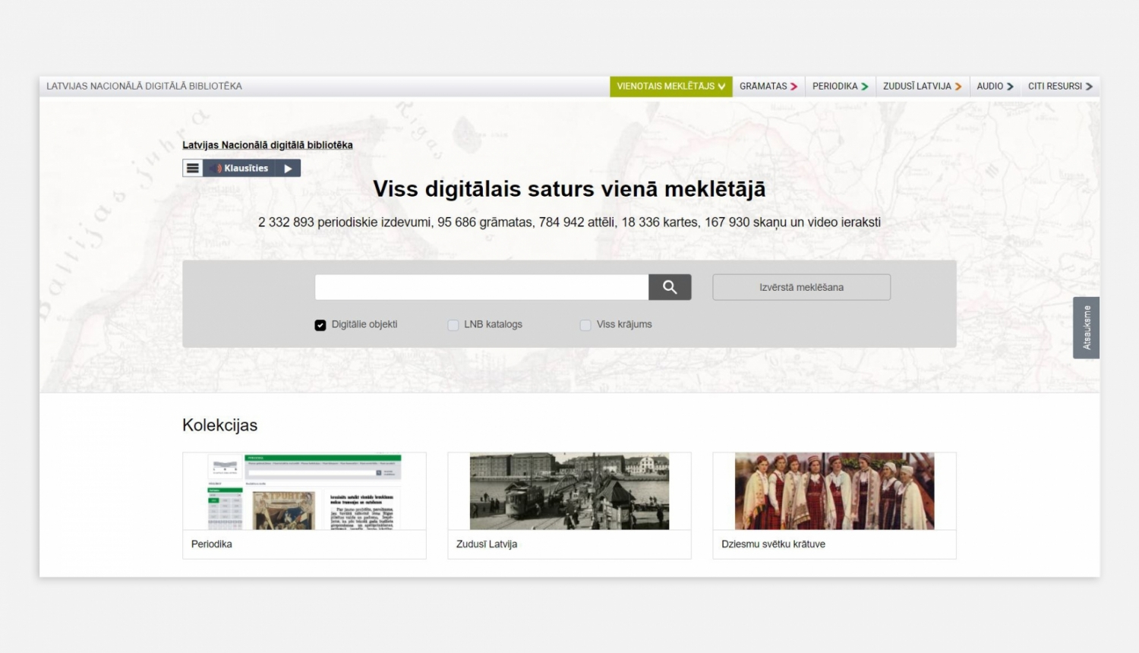Expand the VIENOTAIS MEKLĒTĀJS dropdown
The image size is (1139, 653).
722,86
